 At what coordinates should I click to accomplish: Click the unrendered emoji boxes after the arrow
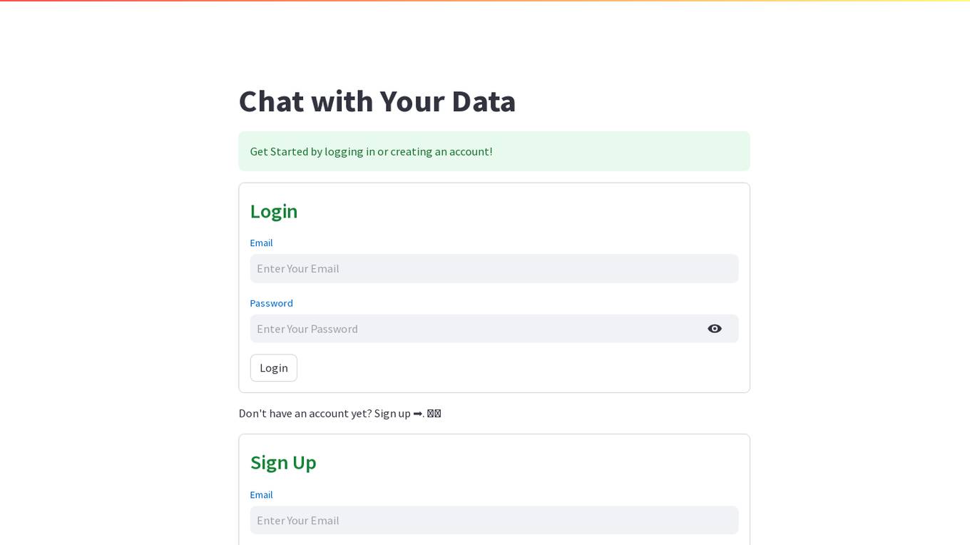pos(434,413)
